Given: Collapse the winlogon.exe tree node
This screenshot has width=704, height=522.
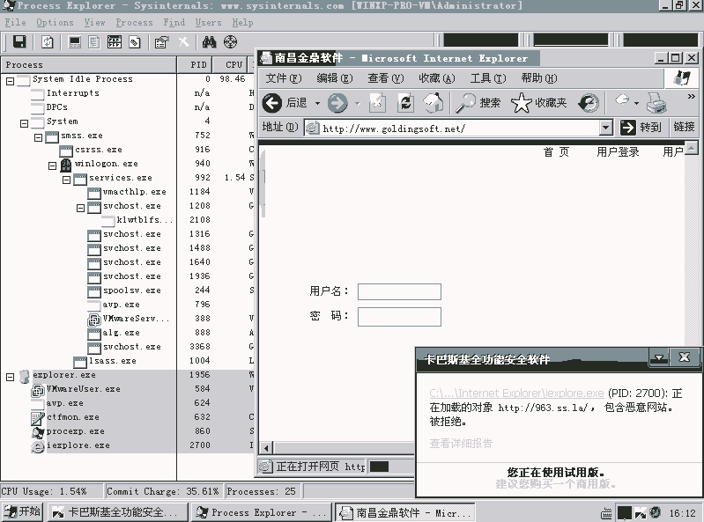Looking at the screenshot, I should (52, 165).
